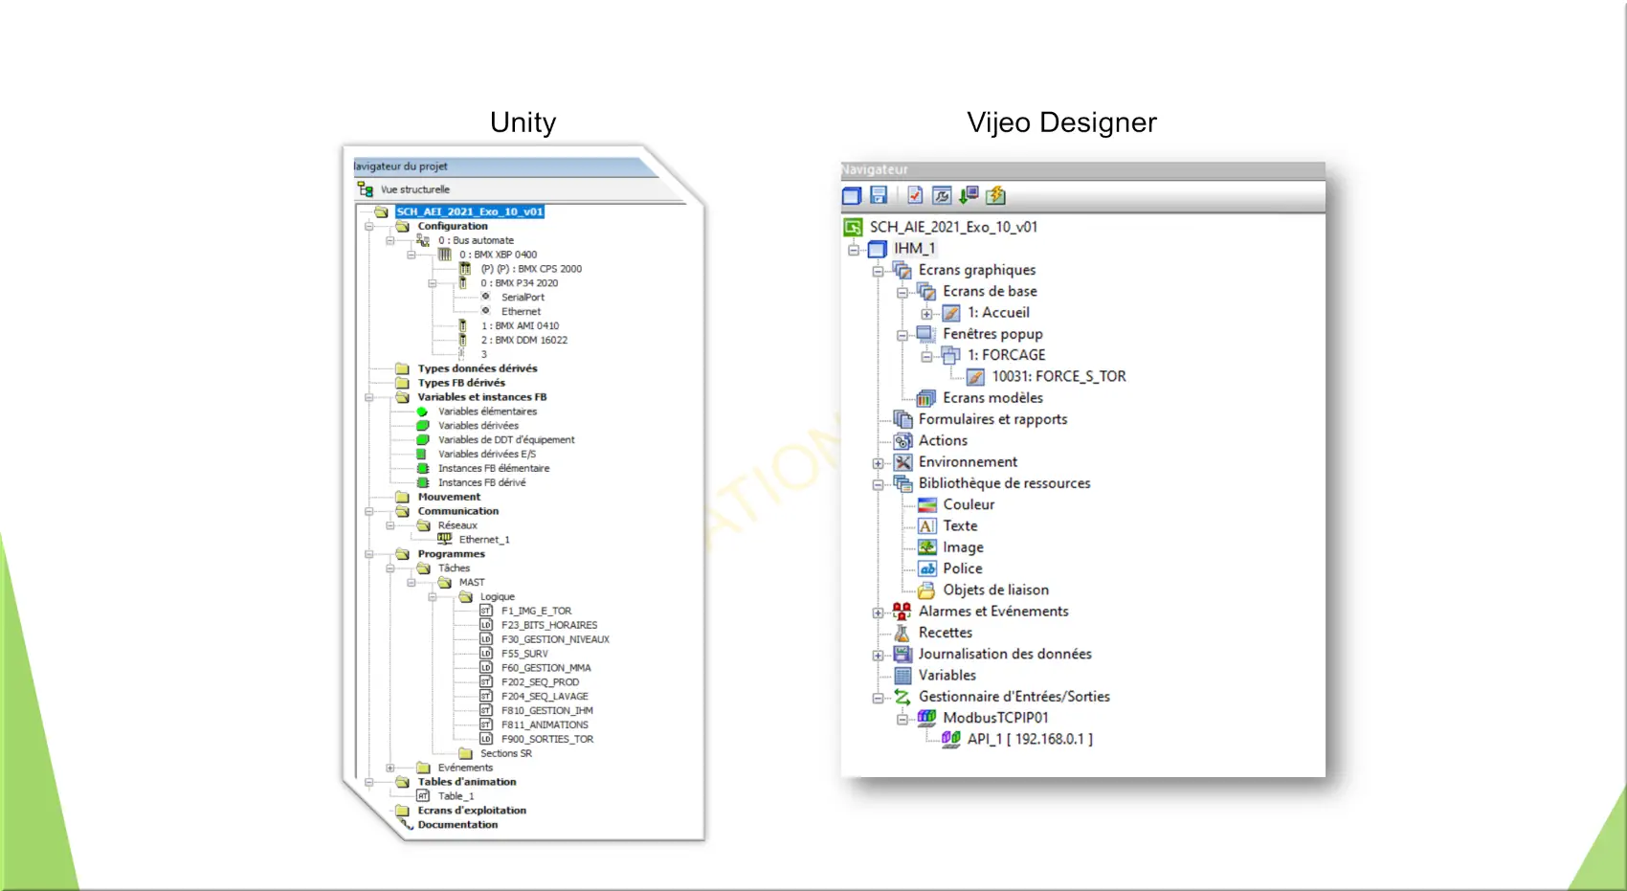Screen dimensions: 1627x891
Task: Click the build wrench icon in Vijeo toolbar
Action: pyautogui.click(x=942, y=195)
